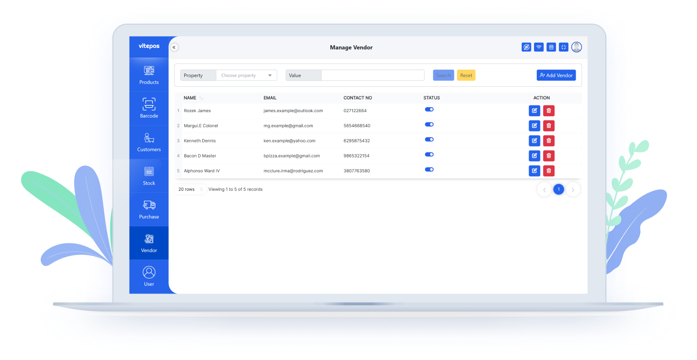Sort table by the NAME column arrows
697x360 pixels.
pyautogui.click(x=201, y=98)
